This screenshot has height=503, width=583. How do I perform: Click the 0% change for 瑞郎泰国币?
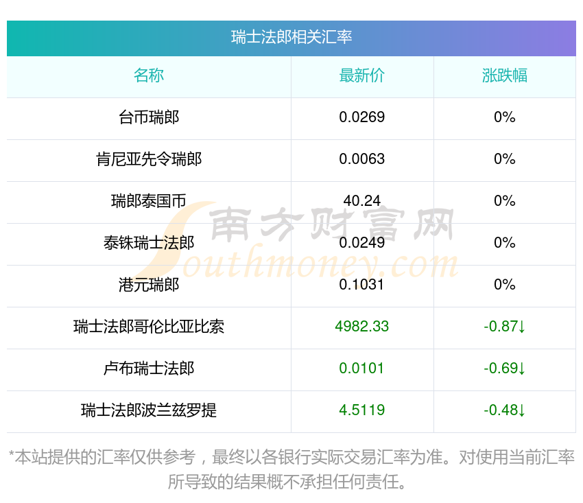(x=505, y=201)
